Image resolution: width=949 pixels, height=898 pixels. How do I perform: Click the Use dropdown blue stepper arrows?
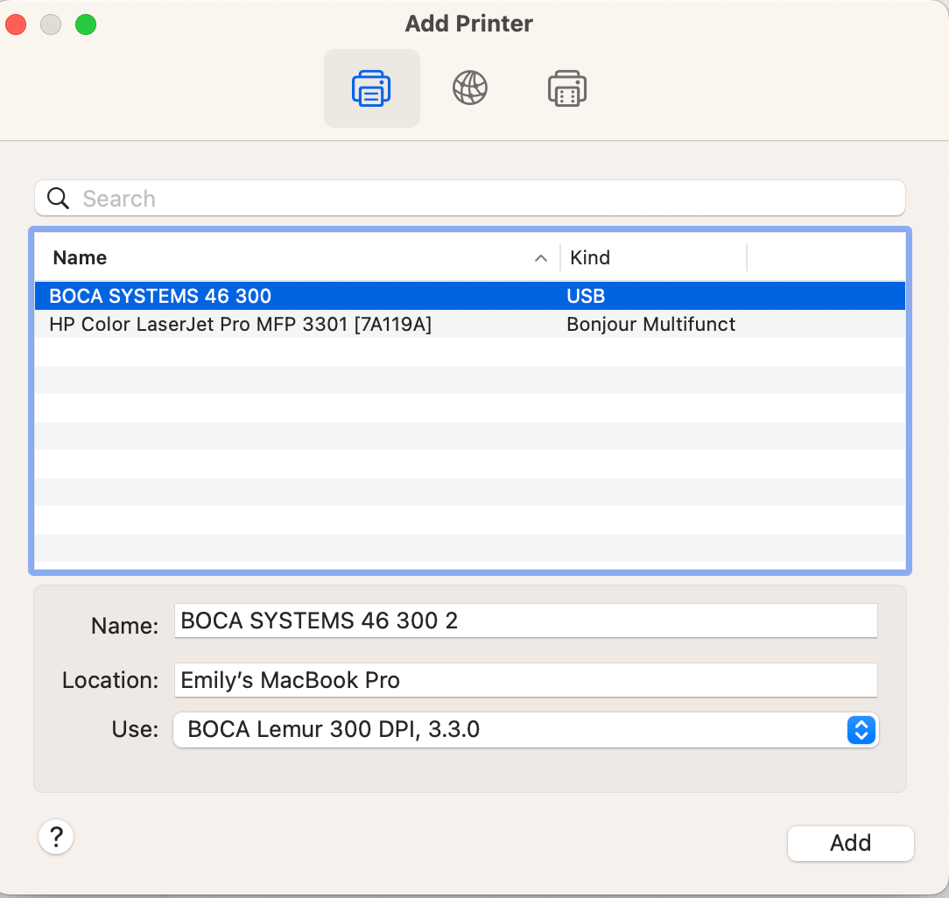[861, 730]
